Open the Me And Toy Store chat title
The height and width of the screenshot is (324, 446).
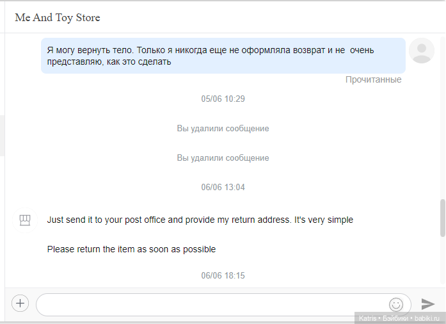click(58, 18)
